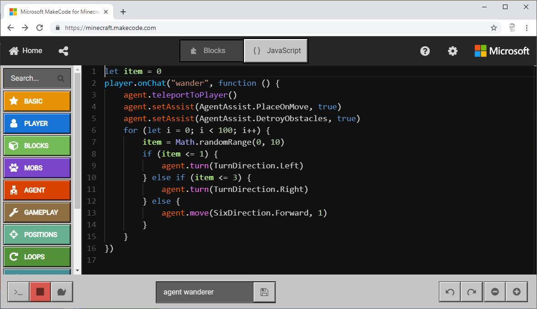Screen dimensions: 537x309
Task: Go back in browser history
Action: (x=10, y=28)
